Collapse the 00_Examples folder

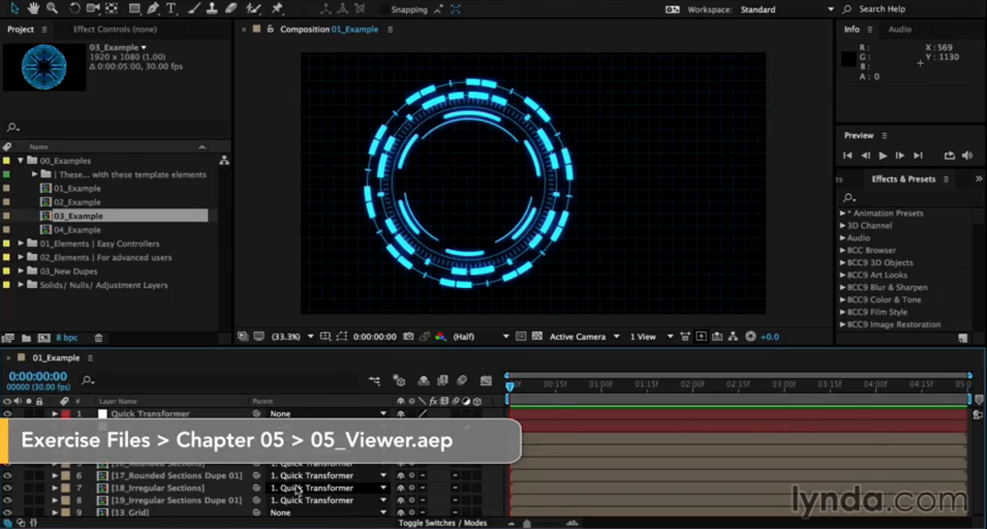(x=21, y=160)
